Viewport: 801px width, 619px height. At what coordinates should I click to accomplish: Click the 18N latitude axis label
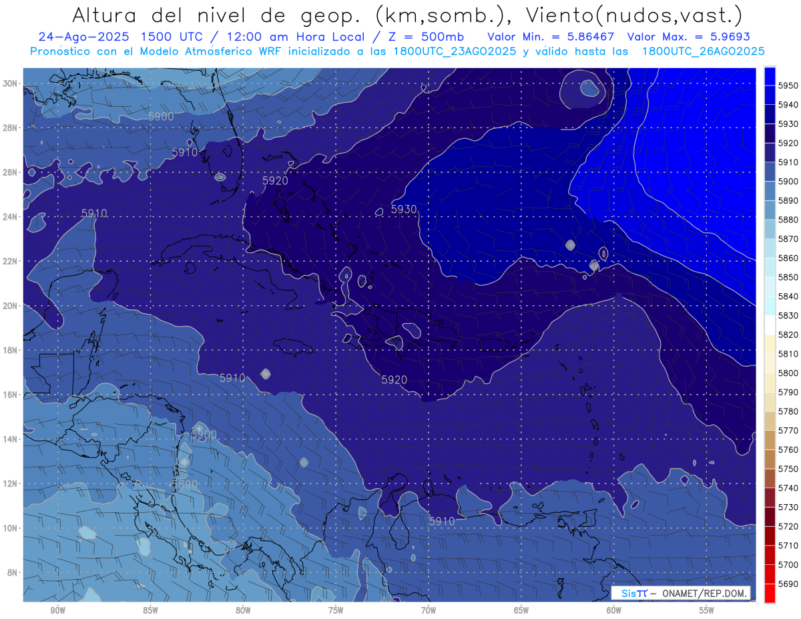point(11,350)
